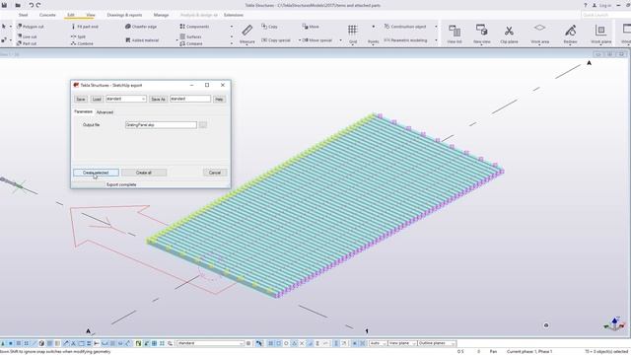Image resolution: width=631 pixels, height=355 pixels.
Task: Apply Chamfer edge tool
Action: click(x=141, y=27)
